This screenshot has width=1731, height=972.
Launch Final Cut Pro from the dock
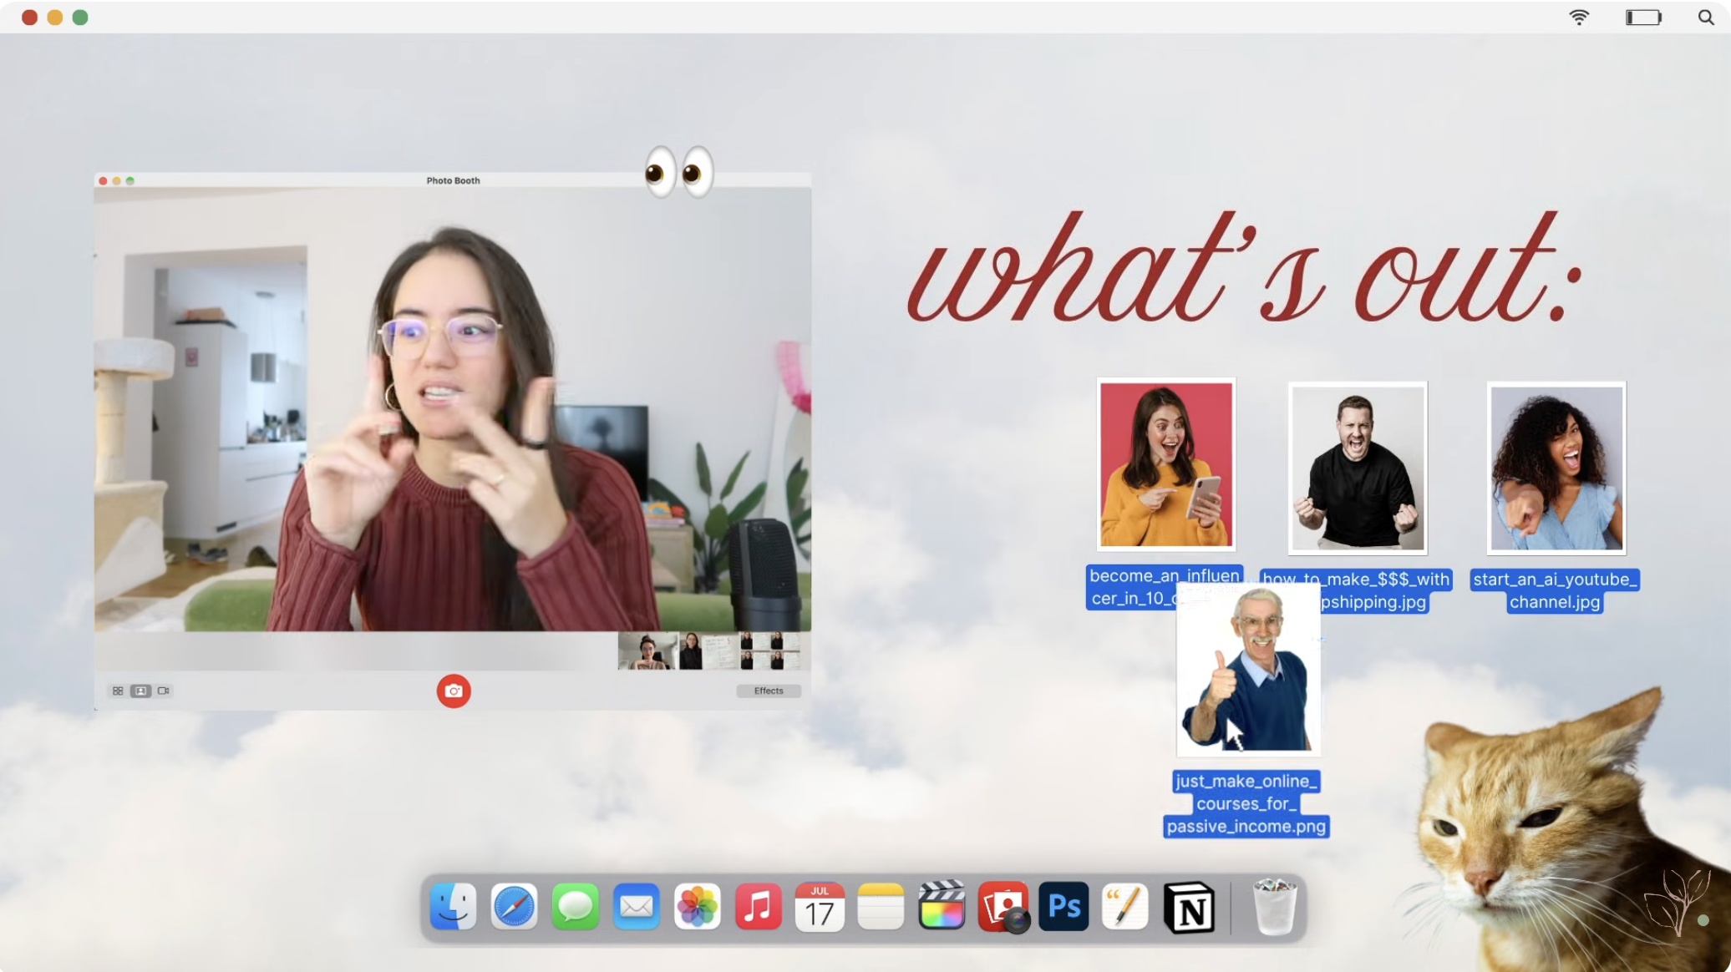tap(942, 906)
